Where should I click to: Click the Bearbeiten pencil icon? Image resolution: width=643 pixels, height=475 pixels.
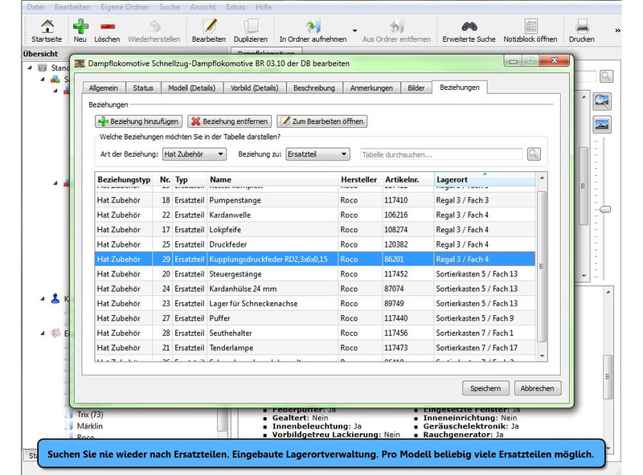210,27
